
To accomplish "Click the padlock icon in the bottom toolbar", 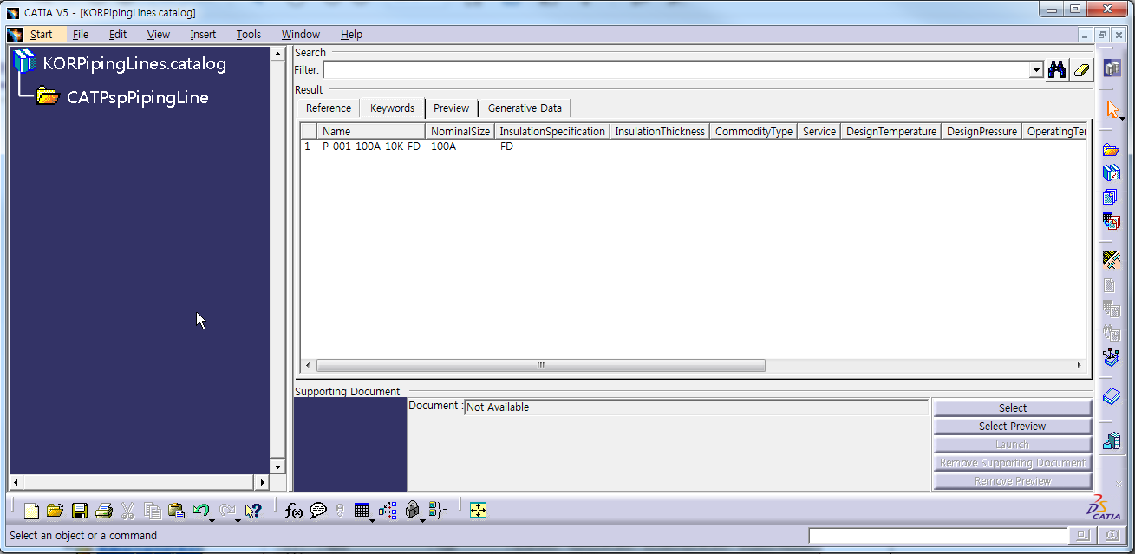I will [413, 511].
